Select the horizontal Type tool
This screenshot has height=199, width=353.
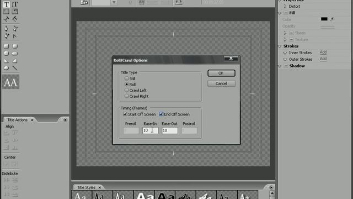coord(6,4)
